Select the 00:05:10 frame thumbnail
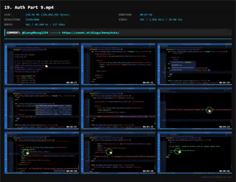Viewport: 236px width, 182px height. [42, 153]
